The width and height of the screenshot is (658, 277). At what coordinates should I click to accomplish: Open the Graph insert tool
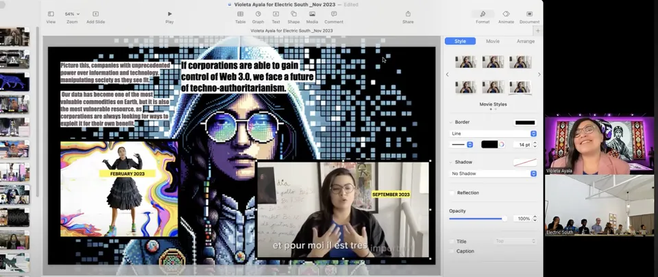point(258,14)
